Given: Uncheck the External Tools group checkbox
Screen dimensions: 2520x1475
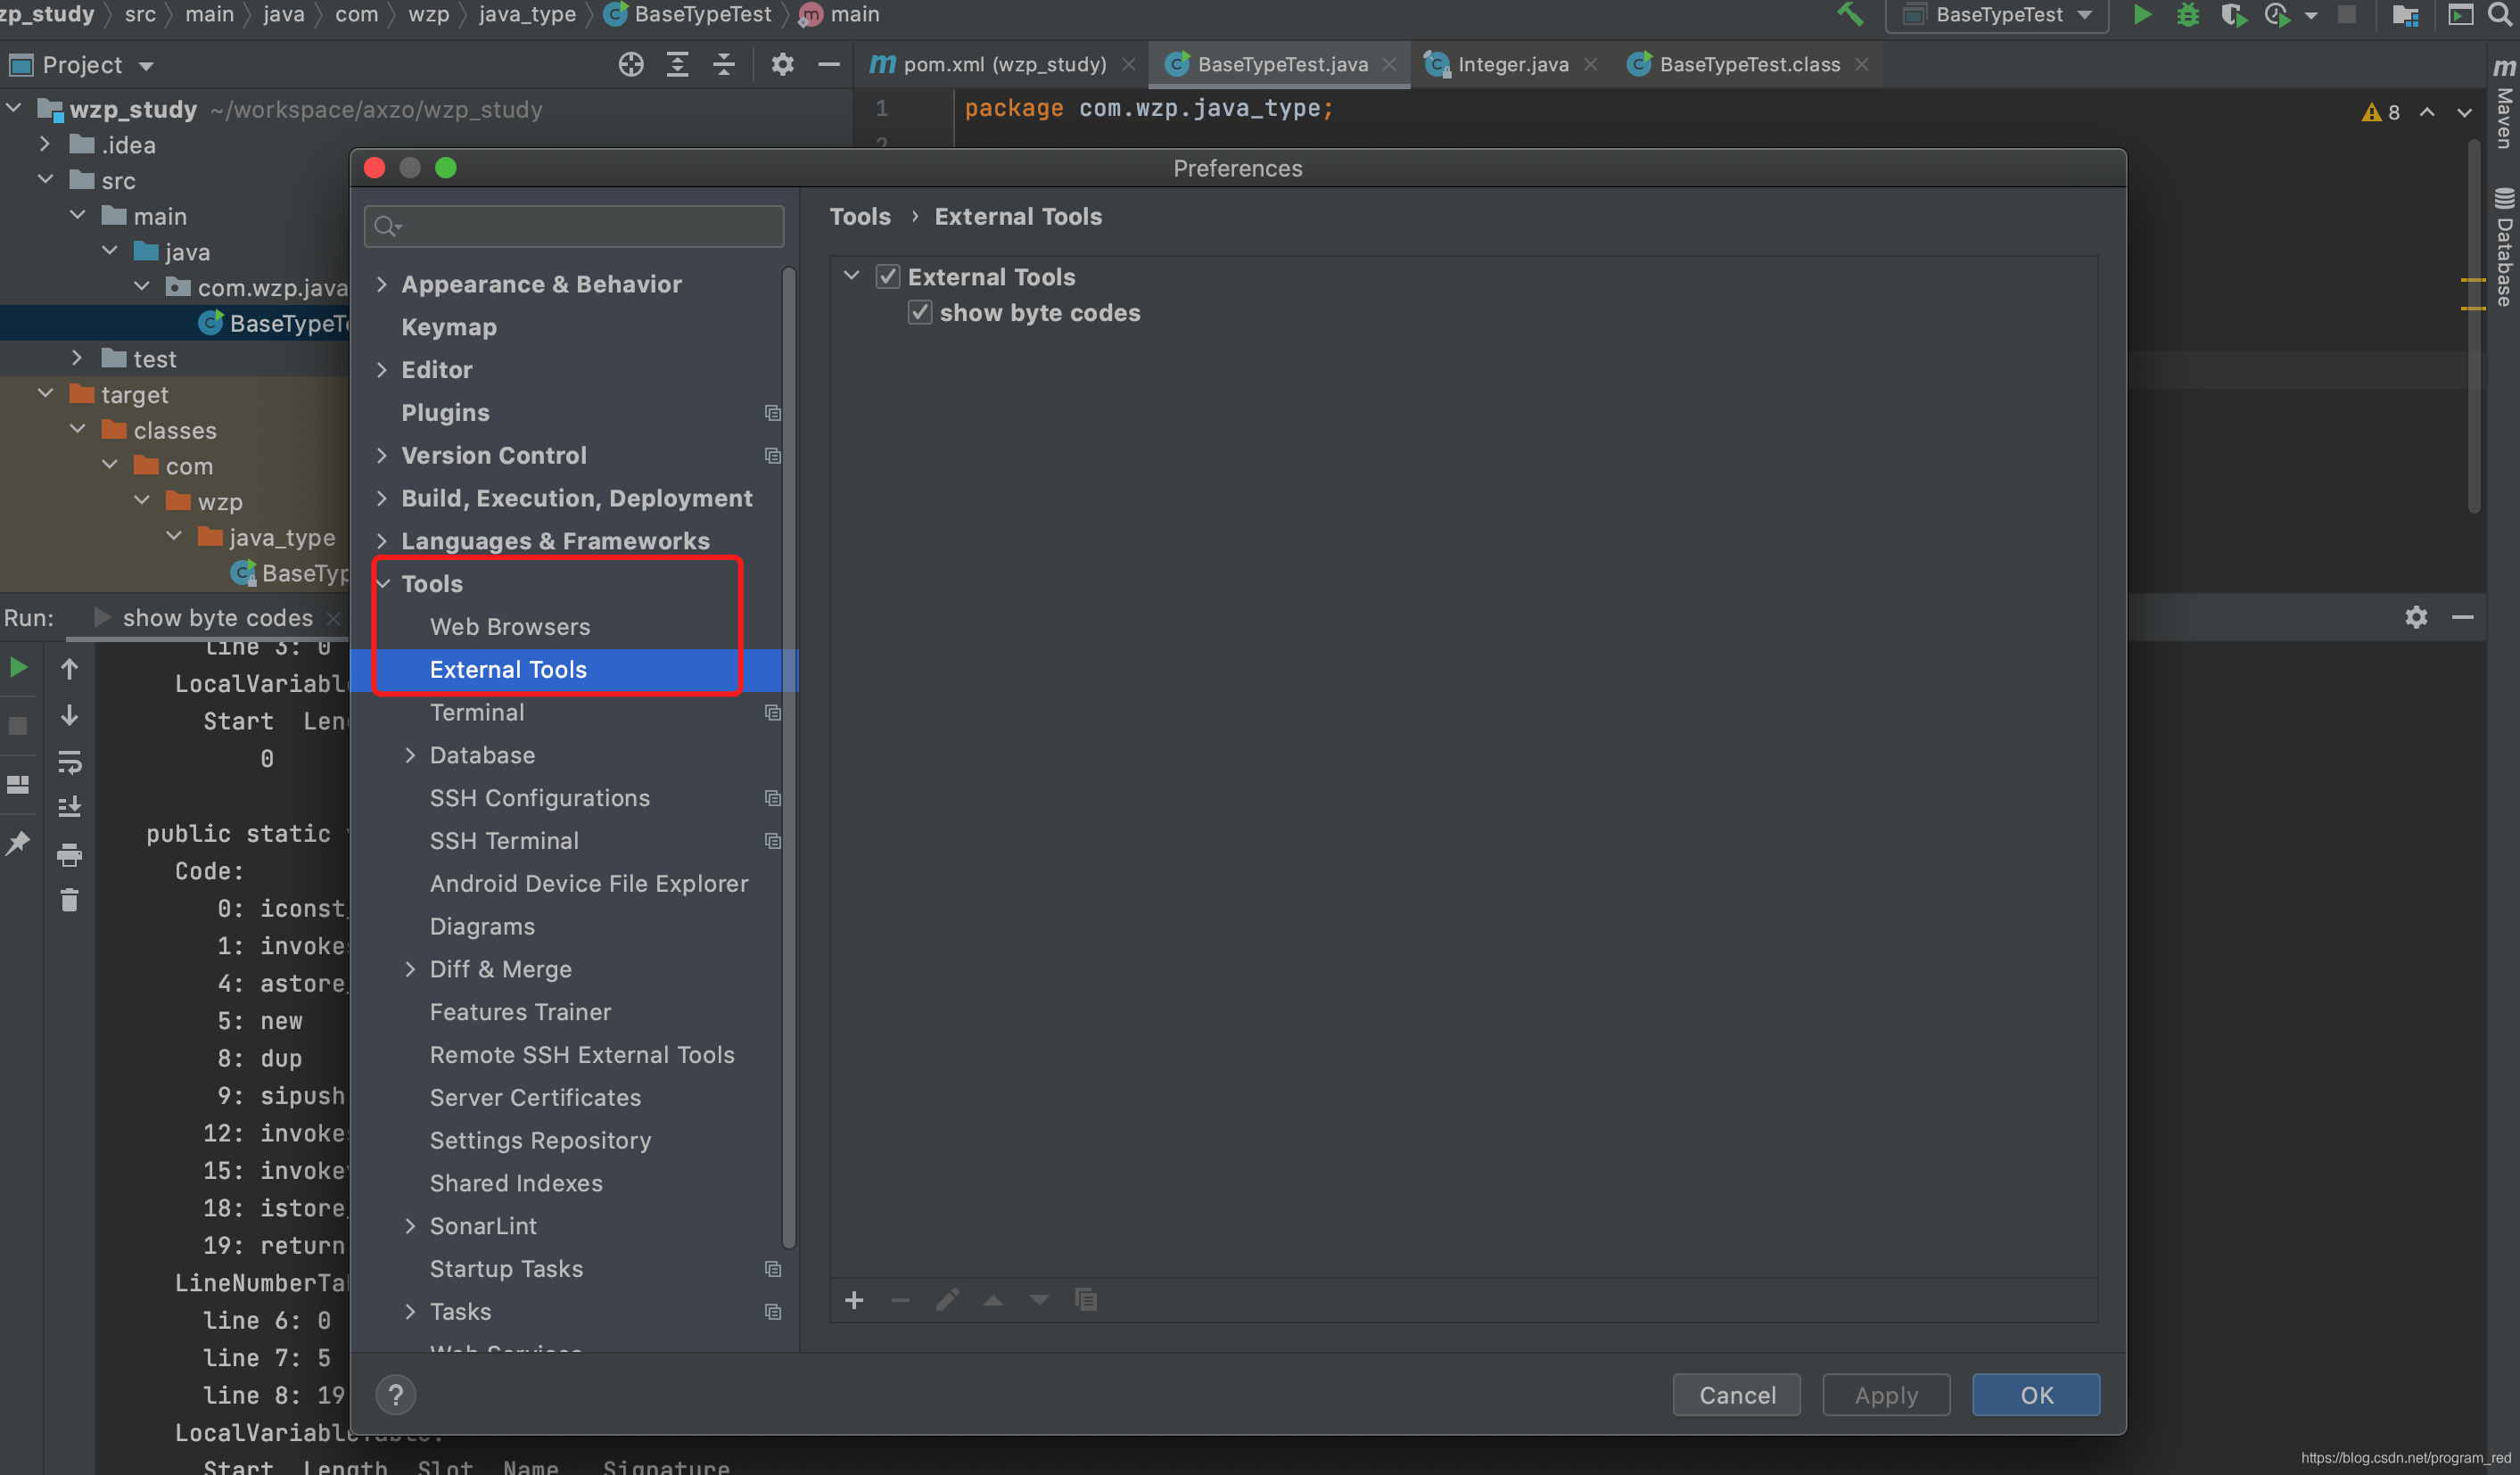Looking at the screenshot, I should tap(887, 277).
